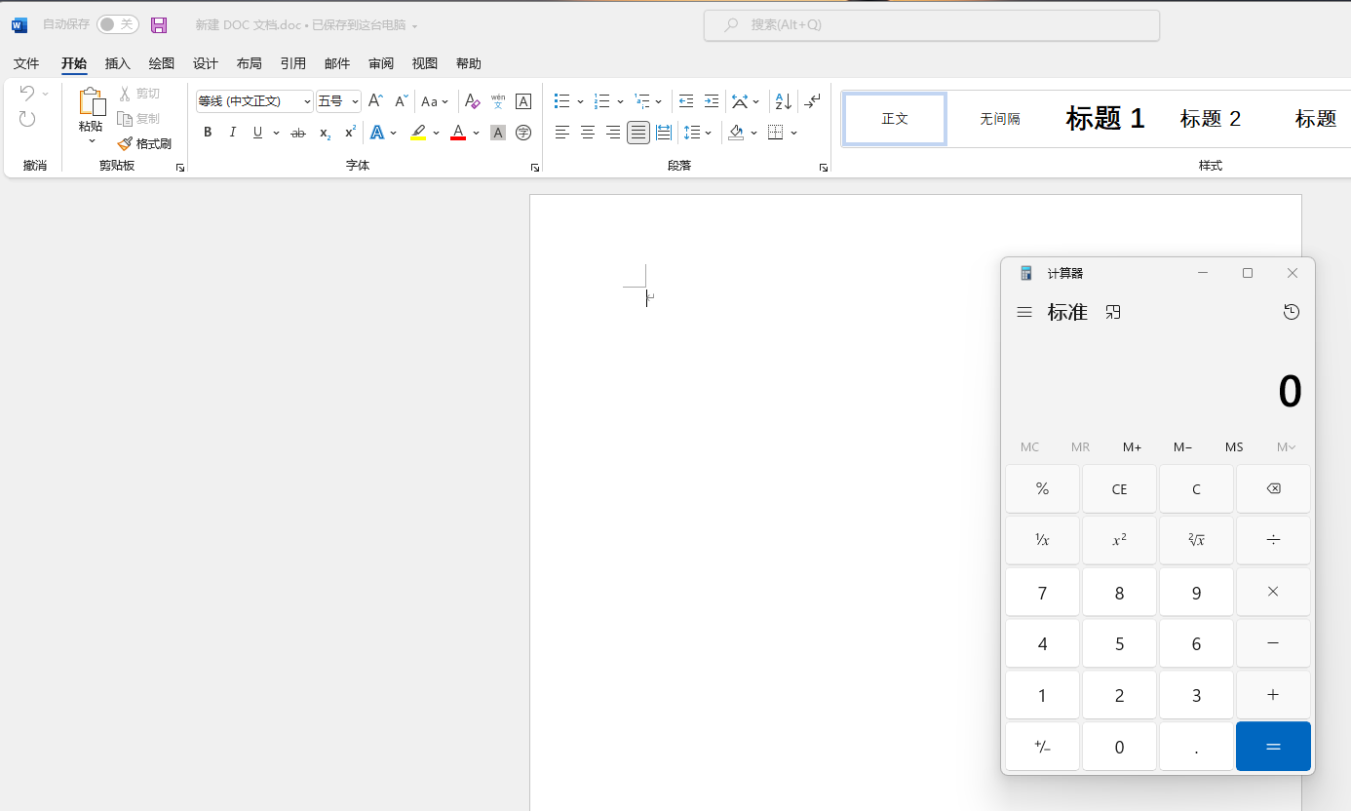Apply italic formatting from the ribbon
This screenshot has width=1351, height=811.
click(232, 133)
